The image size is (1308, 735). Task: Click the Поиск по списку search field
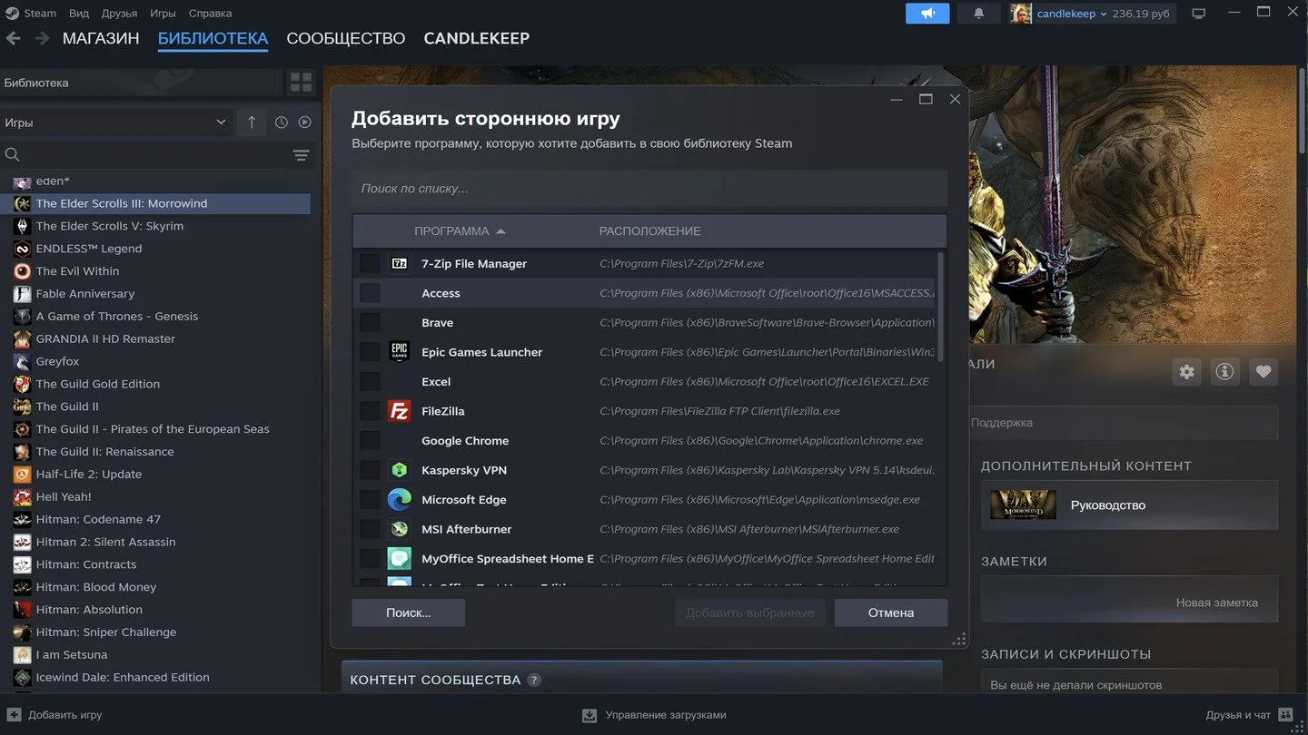tap(649, 189)
